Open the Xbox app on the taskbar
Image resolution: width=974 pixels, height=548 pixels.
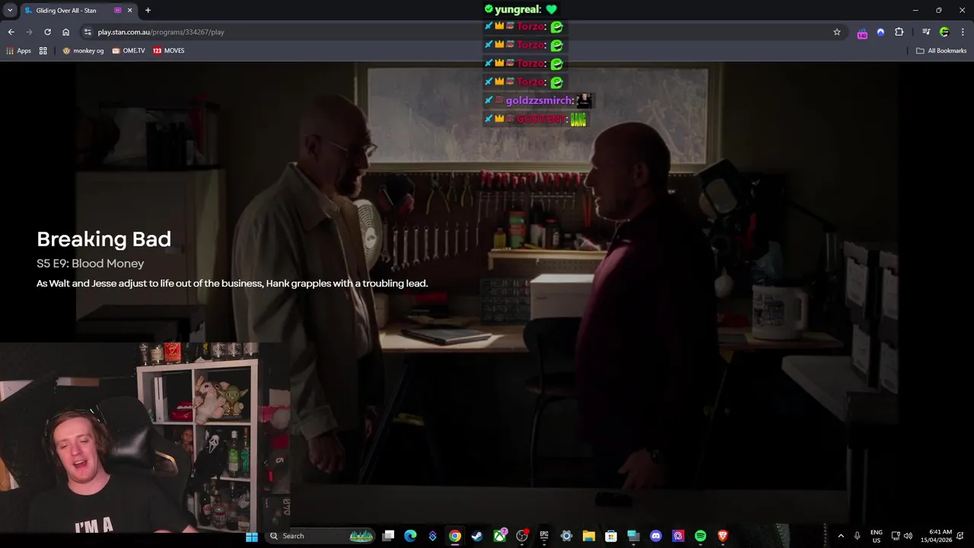pyautogui.click(x=500, y=536)
